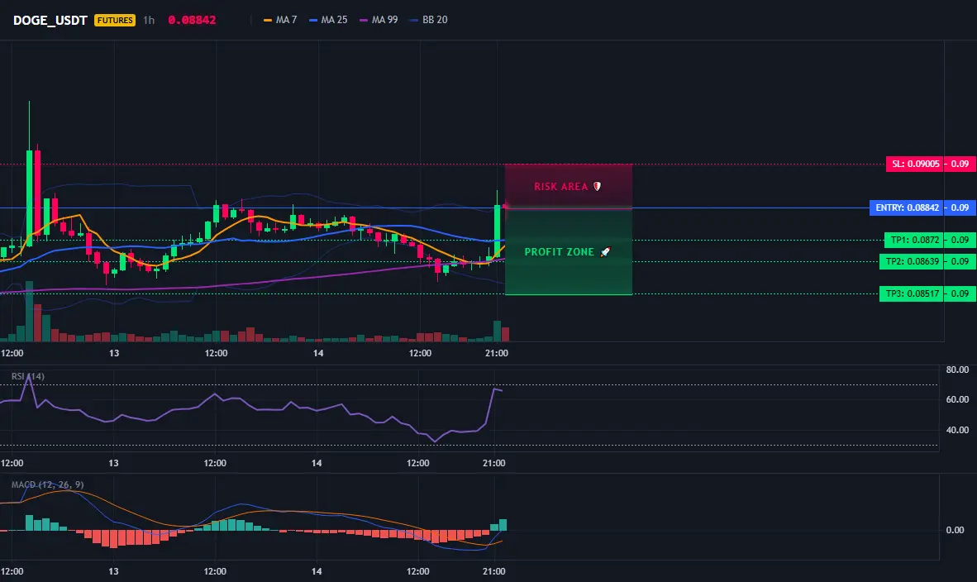Click the RSI (14) indicator label

(x=28, y=376)
